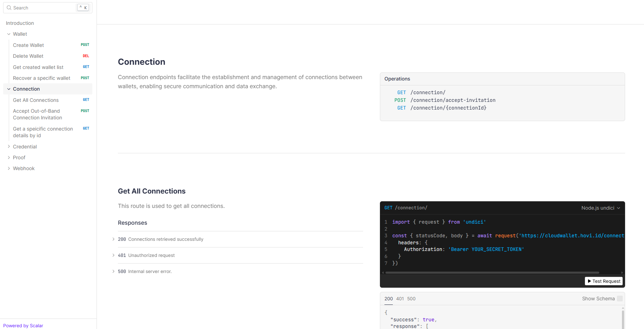The width and height of the screenshot is (644, 329).
Task: Expand the Credential section
Action: [x=9, y=147]
